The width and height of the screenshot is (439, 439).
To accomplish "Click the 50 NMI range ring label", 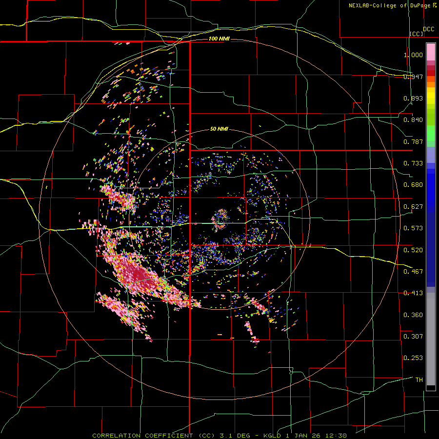I will tap(219, 129).
